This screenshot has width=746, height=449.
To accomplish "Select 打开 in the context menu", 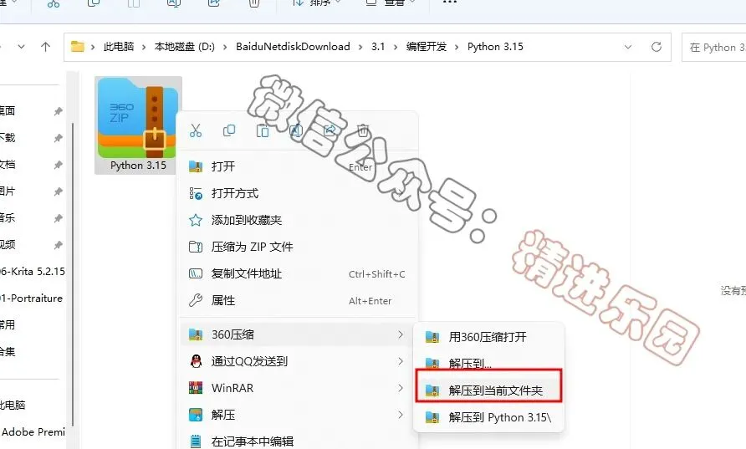I will [x=298, y=166].
